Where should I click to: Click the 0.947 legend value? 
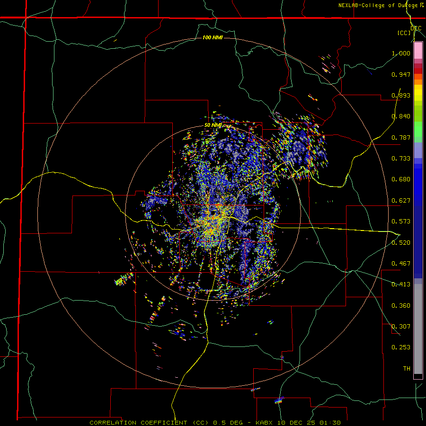click(x=401, y=74)
